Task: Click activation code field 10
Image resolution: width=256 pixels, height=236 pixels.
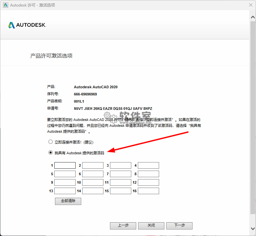Action: (x=93, y=182)
